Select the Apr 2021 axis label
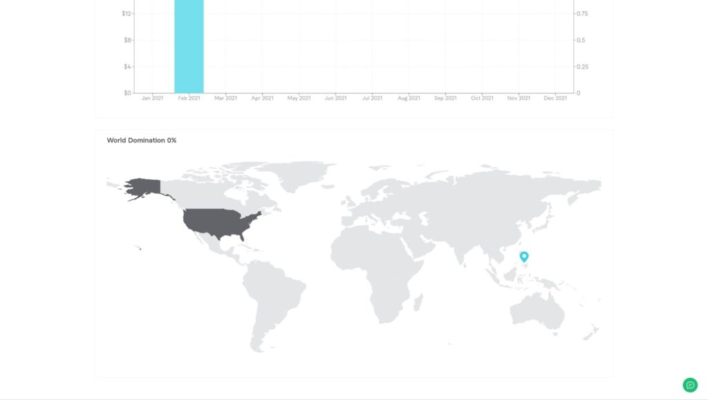The height and width of the screenshot is (400, 708). click(x=262, y=98)
